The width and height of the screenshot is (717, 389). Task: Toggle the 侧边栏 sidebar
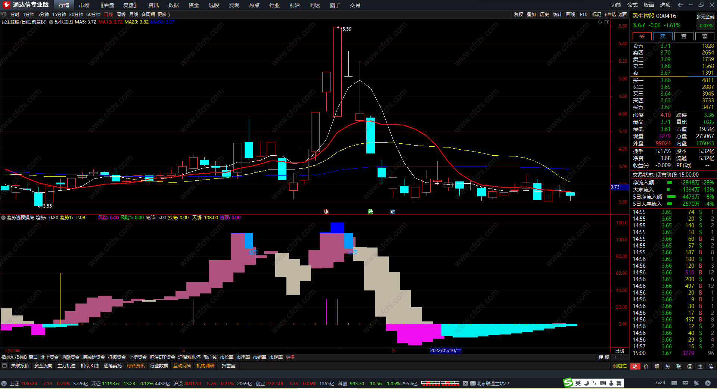620,366
